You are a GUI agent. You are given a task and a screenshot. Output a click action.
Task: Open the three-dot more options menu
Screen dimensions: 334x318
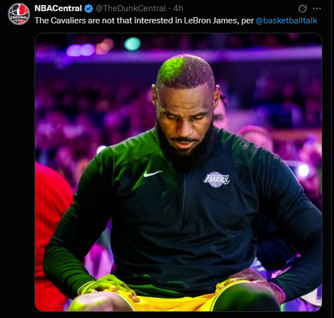317,8
